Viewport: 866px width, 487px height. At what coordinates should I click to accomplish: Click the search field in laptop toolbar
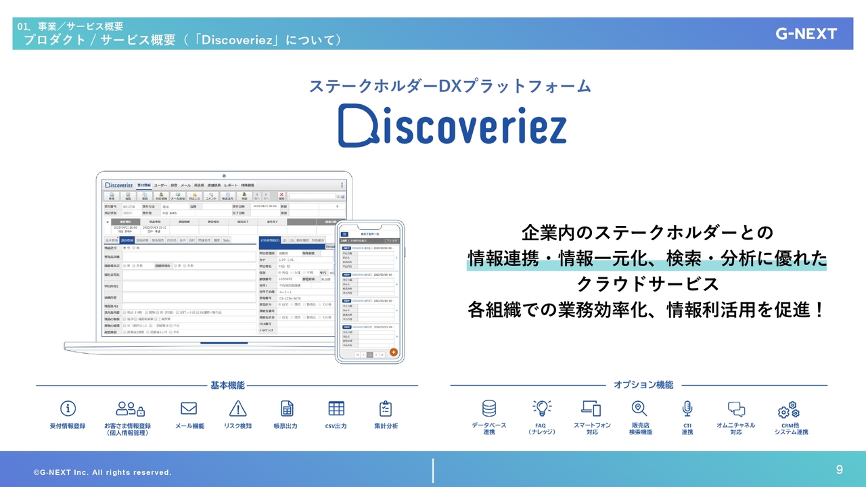(312, 196)
